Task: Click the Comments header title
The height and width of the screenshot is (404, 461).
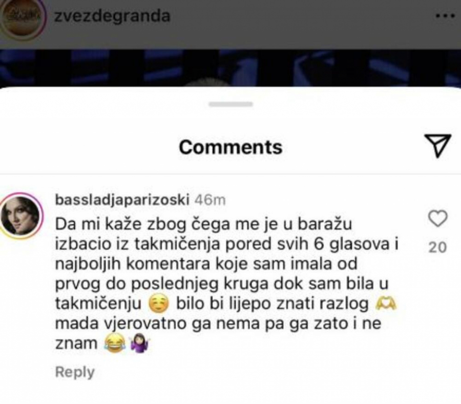Action: [x=231, y=147]
